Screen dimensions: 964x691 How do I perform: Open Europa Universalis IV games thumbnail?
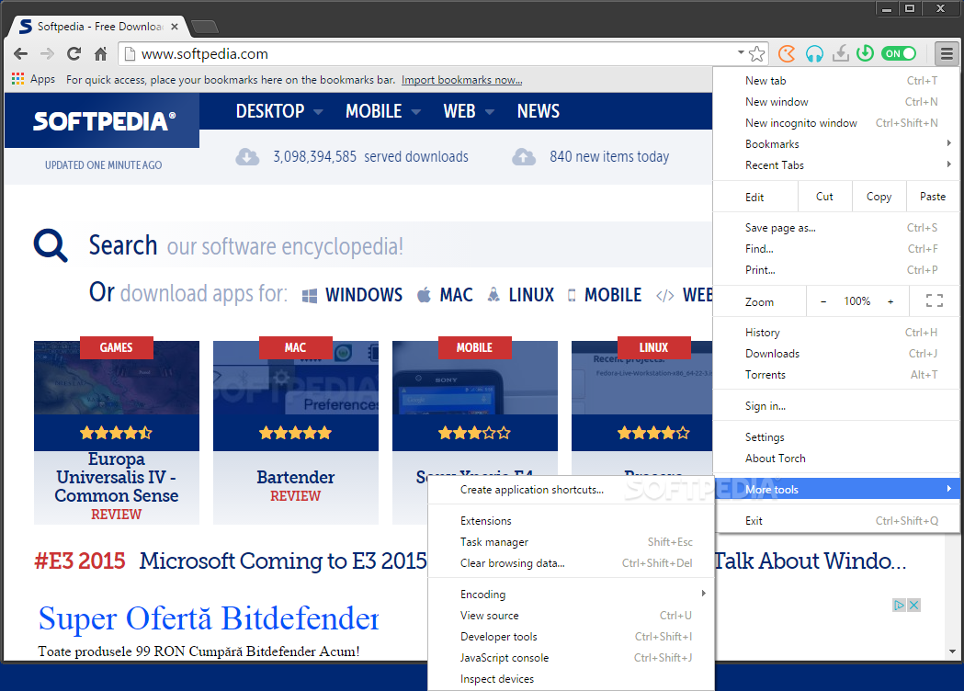(x=117, y=378)
